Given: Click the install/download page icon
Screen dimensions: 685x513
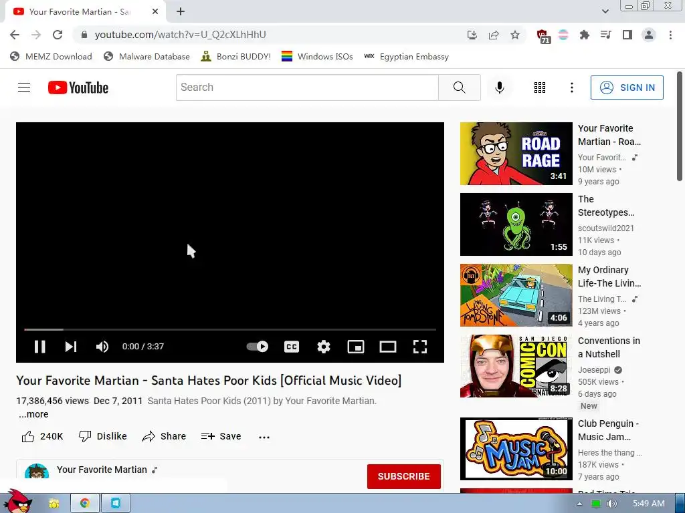Looking at the screenshot, I should 472,35.
